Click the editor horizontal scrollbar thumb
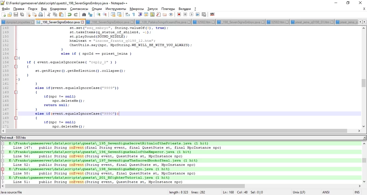Image resolution: width=367 pixels, height=195 pixels. pyautogui.click(x=176, y=131)
